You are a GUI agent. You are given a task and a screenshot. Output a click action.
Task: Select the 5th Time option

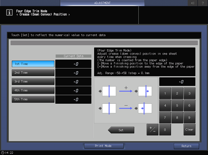[x=33, y=99]
